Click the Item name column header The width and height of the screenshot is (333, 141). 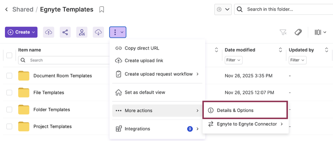30,50
